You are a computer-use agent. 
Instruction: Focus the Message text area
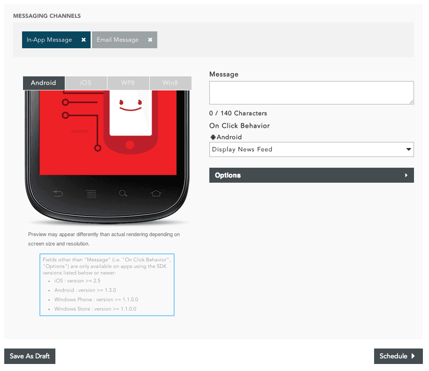[311, 93]
